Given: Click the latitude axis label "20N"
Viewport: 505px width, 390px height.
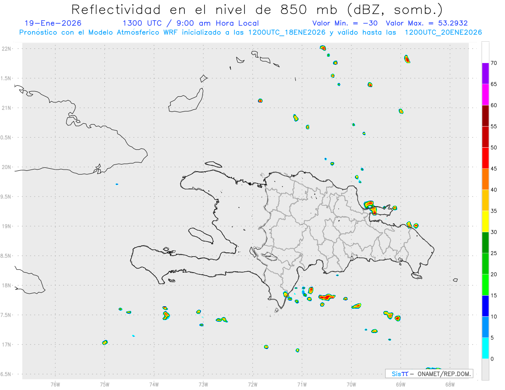Looking at the screenshot, I should (x=7, y=167).
